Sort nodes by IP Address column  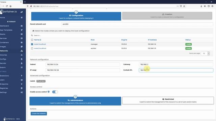(152, 40)
